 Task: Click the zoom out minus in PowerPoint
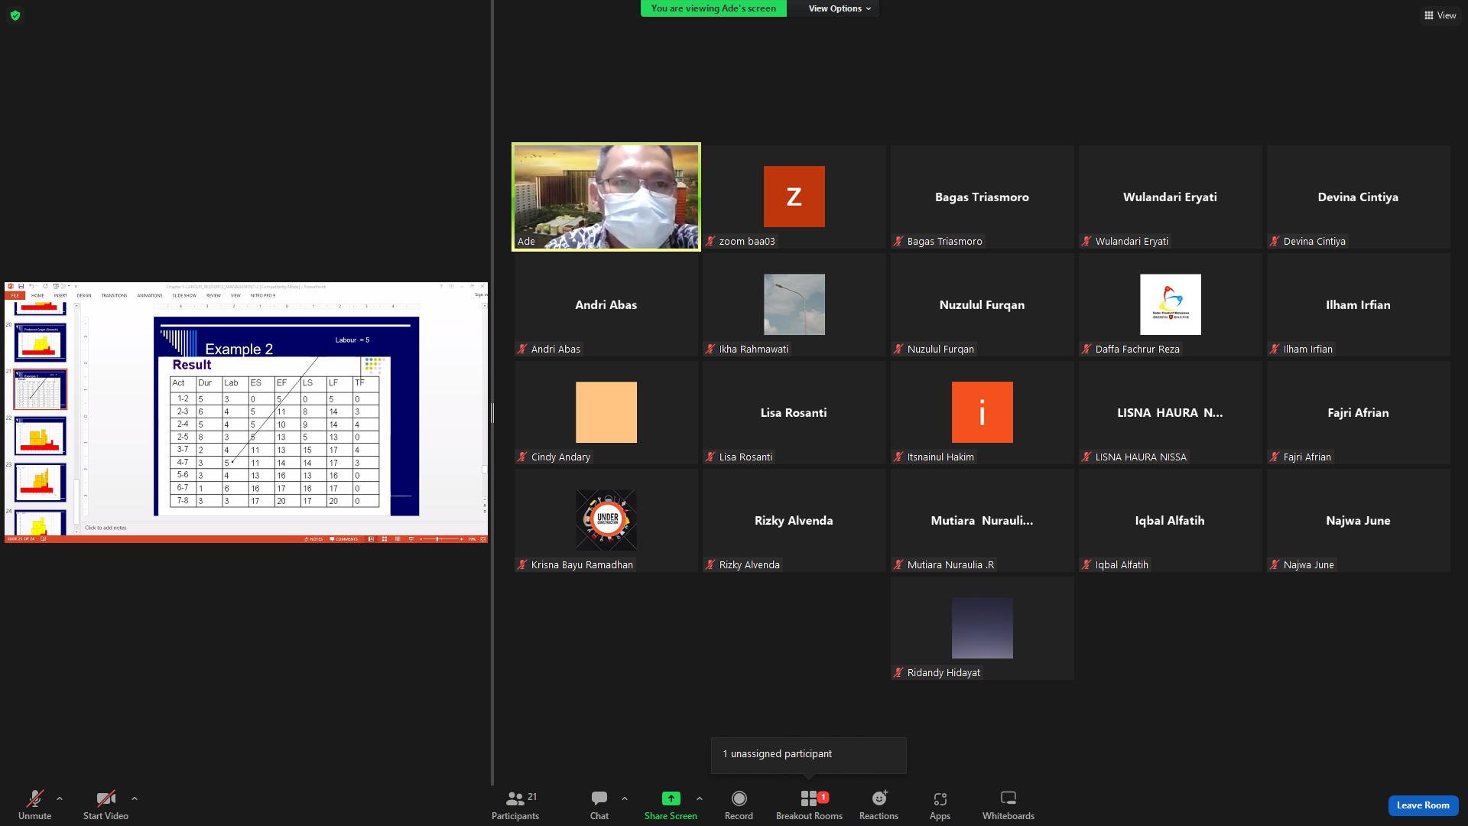tap(421, 539)
